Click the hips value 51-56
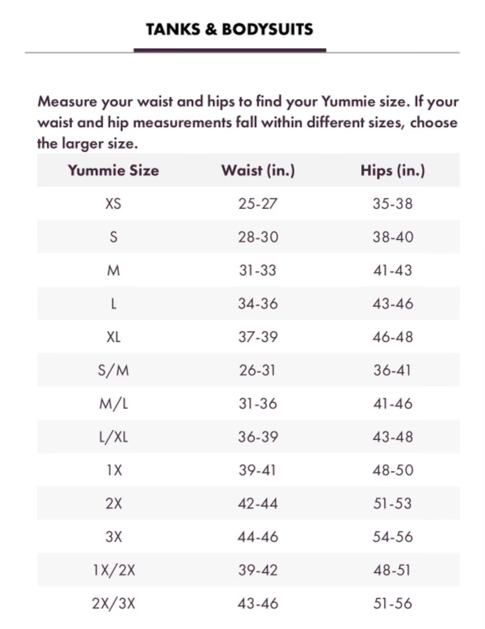The width and height of the screenshot is (485, 629). tap(393, 603)
